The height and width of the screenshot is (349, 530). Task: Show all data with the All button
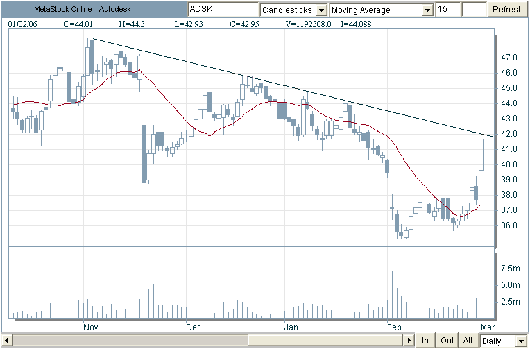tap(468, 340)
